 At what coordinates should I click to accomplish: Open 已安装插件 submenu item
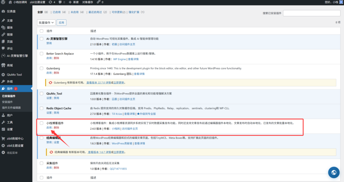point(8,96)
